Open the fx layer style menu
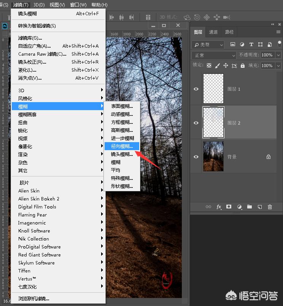The height and width of the screenshot is (306, 283). pyautogui.click(x=219, y=207)
